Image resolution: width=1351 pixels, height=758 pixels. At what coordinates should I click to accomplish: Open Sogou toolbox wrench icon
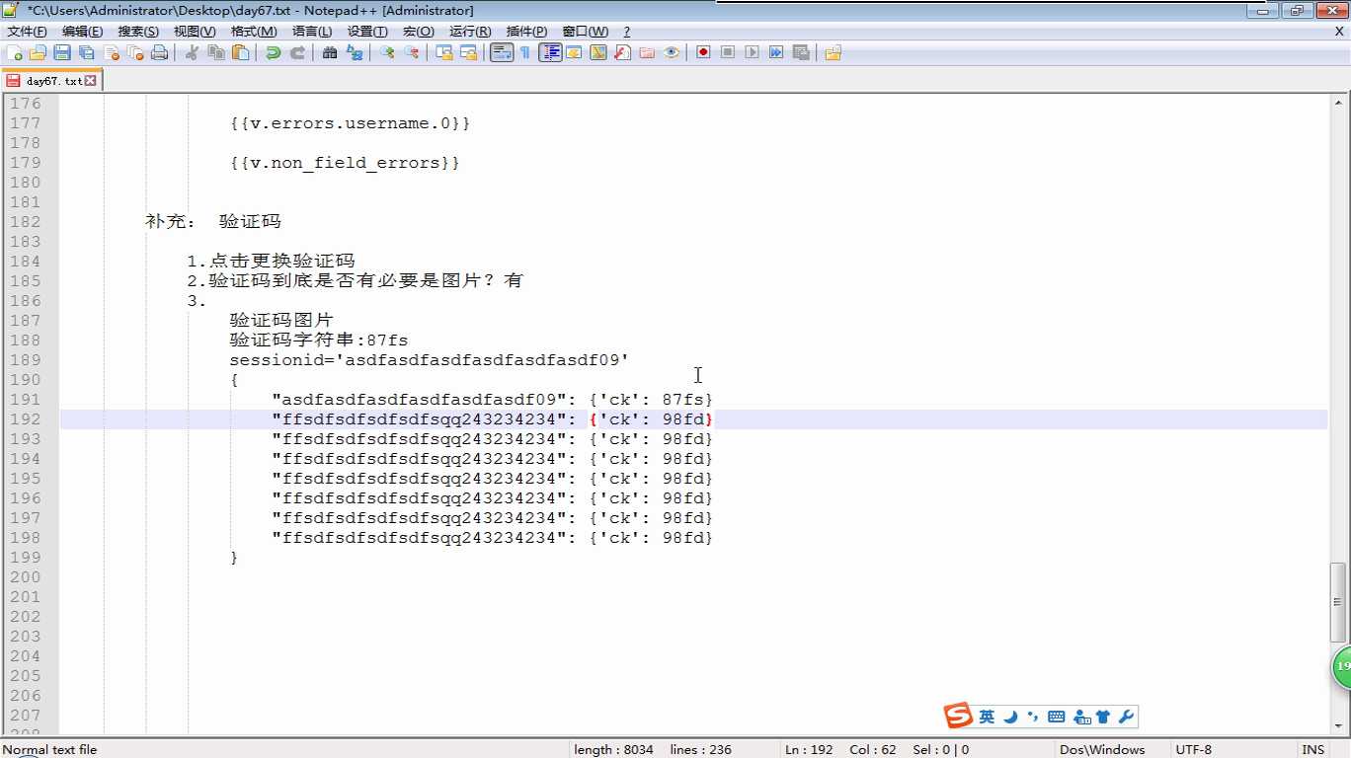point(1126,717)
